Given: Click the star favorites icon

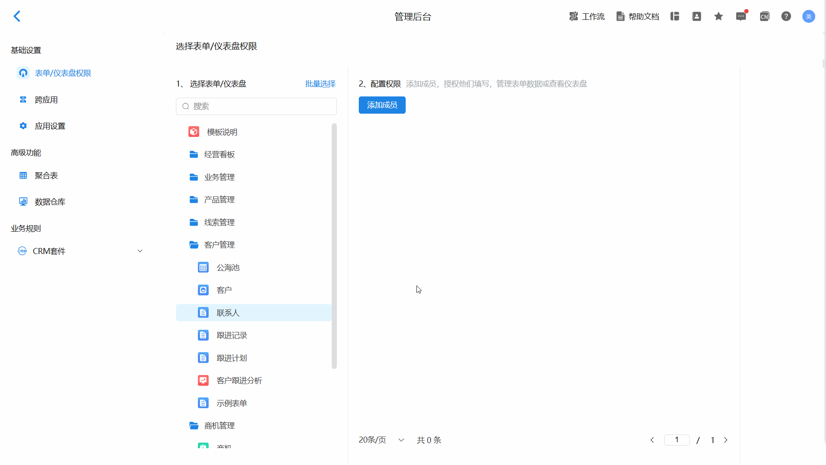Looking at the screenshot, I should pyautogui.click(x=718, y=16).
